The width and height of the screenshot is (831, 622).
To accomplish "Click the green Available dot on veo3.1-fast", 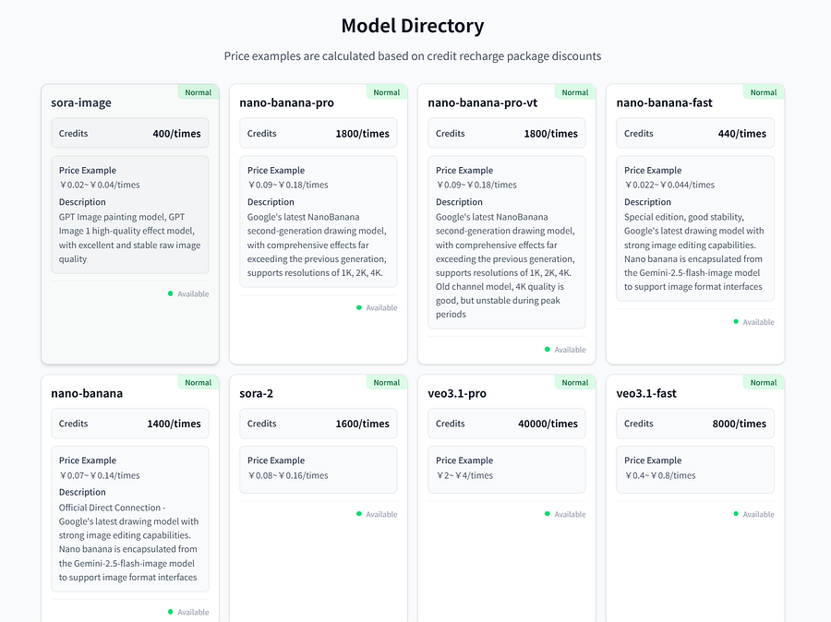I will [x=736, y=514].
